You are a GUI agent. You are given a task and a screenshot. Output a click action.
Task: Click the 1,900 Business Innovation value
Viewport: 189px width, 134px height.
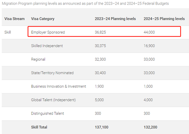99,86
